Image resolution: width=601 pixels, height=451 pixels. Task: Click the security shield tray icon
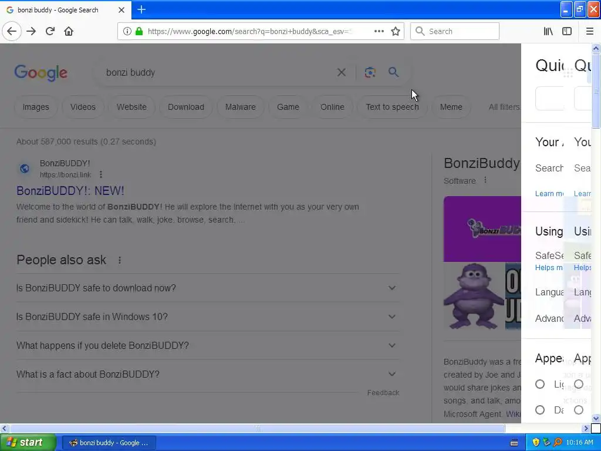point(536,442)
